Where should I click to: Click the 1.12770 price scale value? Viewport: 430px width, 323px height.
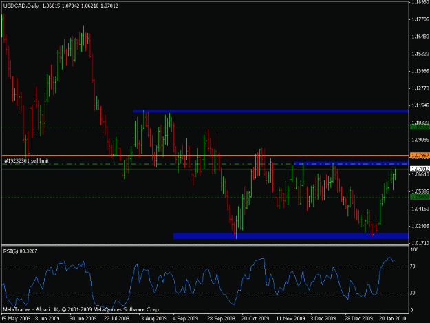click(x=420, y=88)
